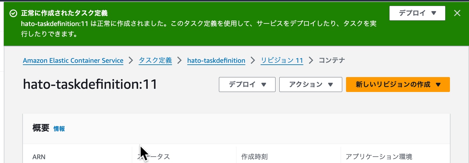The height and width of the screenshot is (163, 469).
Task: Open the アクション dropdown menu
Action: (x=310, y=85)
